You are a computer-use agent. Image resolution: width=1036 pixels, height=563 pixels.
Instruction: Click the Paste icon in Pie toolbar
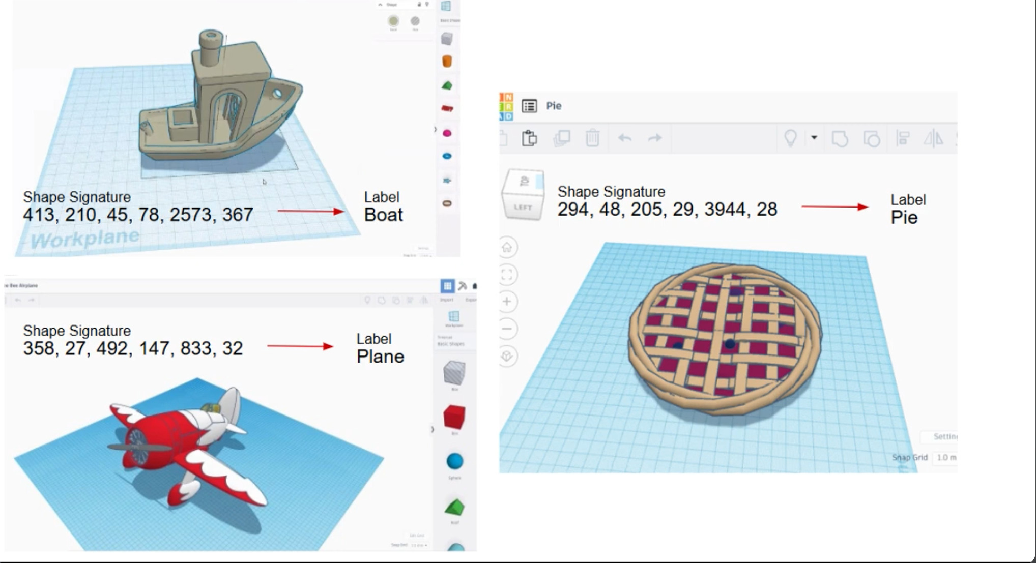[x=529, y=138]
